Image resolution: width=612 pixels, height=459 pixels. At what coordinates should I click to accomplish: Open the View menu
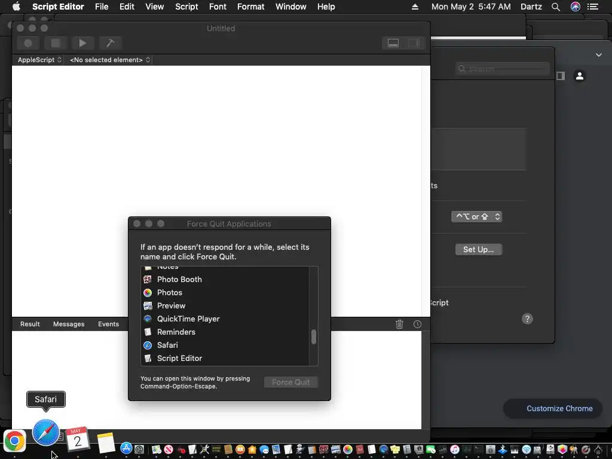(x=155, y=7)
